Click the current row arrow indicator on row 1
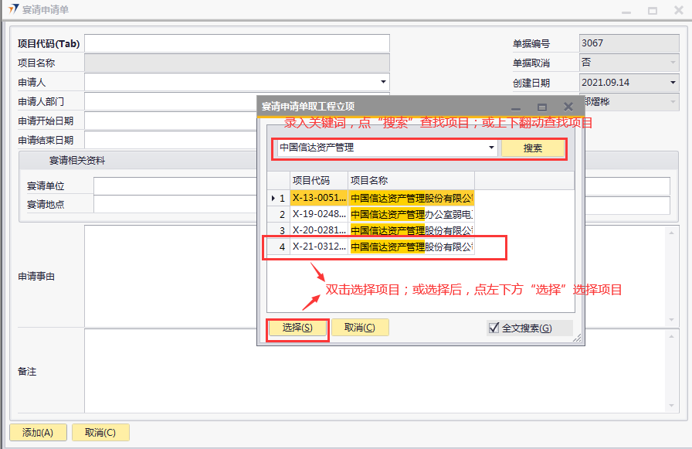The height and width of the screenshot is (449, 692). (273, 198)
